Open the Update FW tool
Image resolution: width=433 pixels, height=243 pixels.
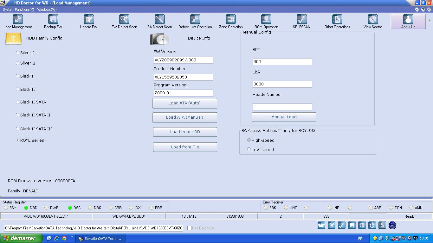[x=89, y=22]
